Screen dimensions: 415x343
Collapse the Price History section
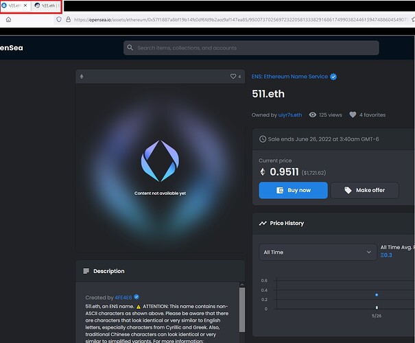(x=333, y=224)
